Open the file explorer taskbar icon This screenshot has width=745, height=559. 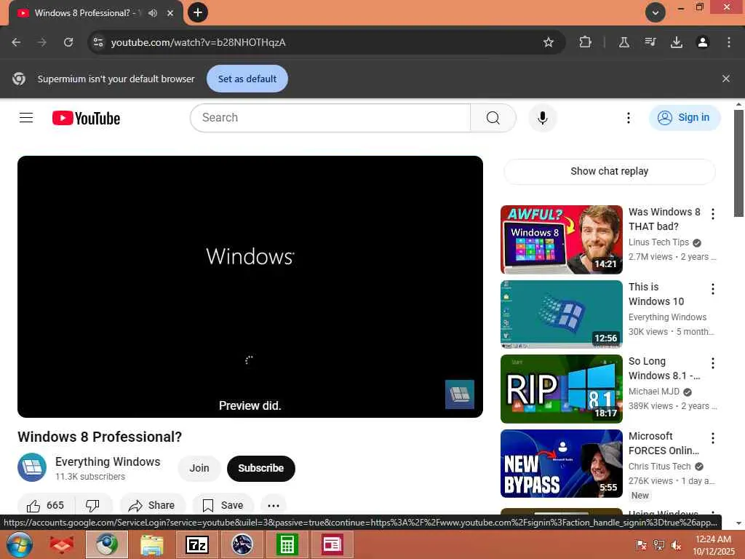click(x=152, y=544)
